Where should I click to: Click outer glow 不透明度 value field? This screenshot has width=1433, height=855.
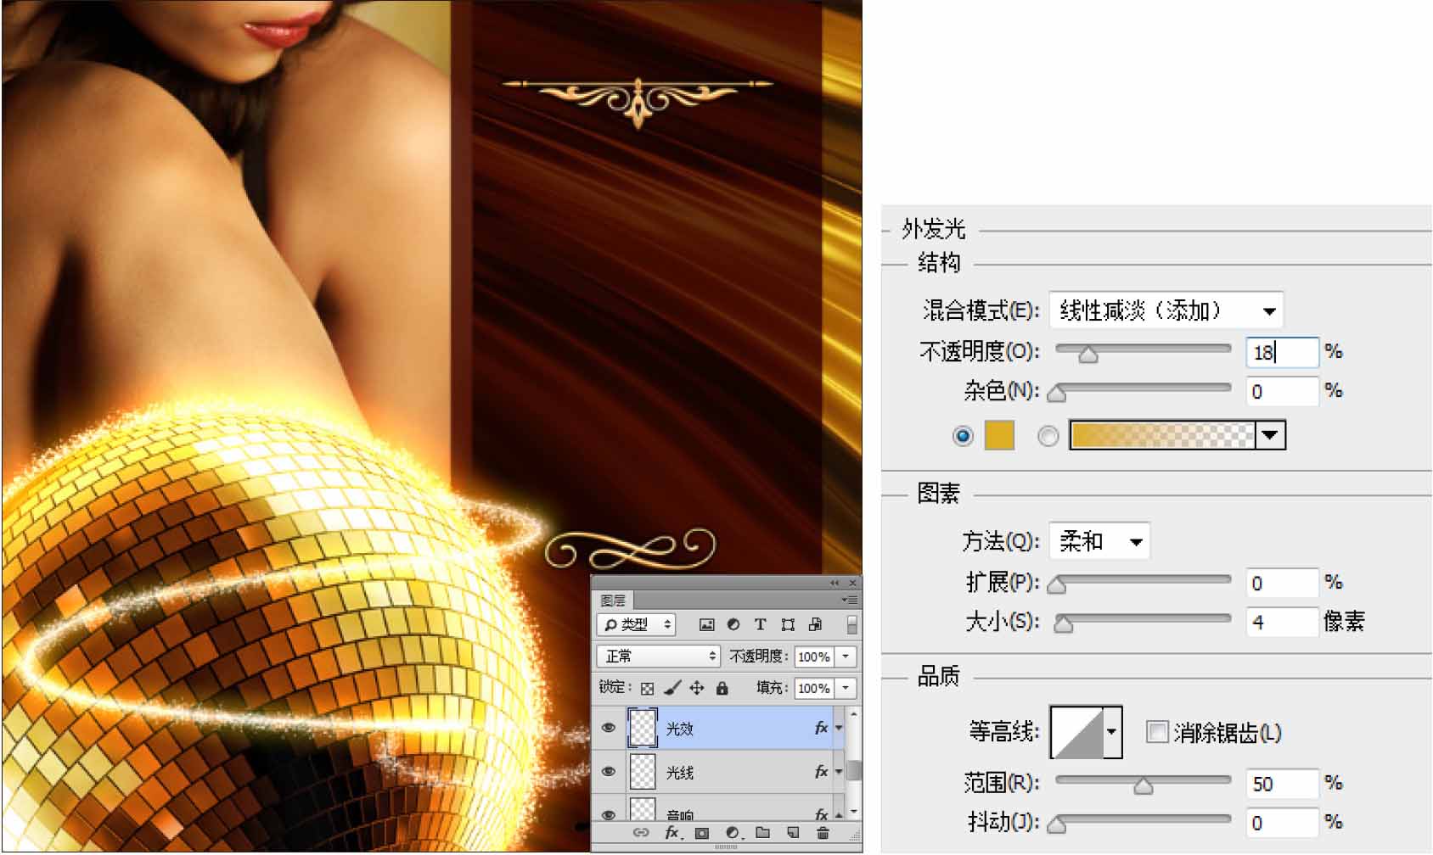(1282, 352)
